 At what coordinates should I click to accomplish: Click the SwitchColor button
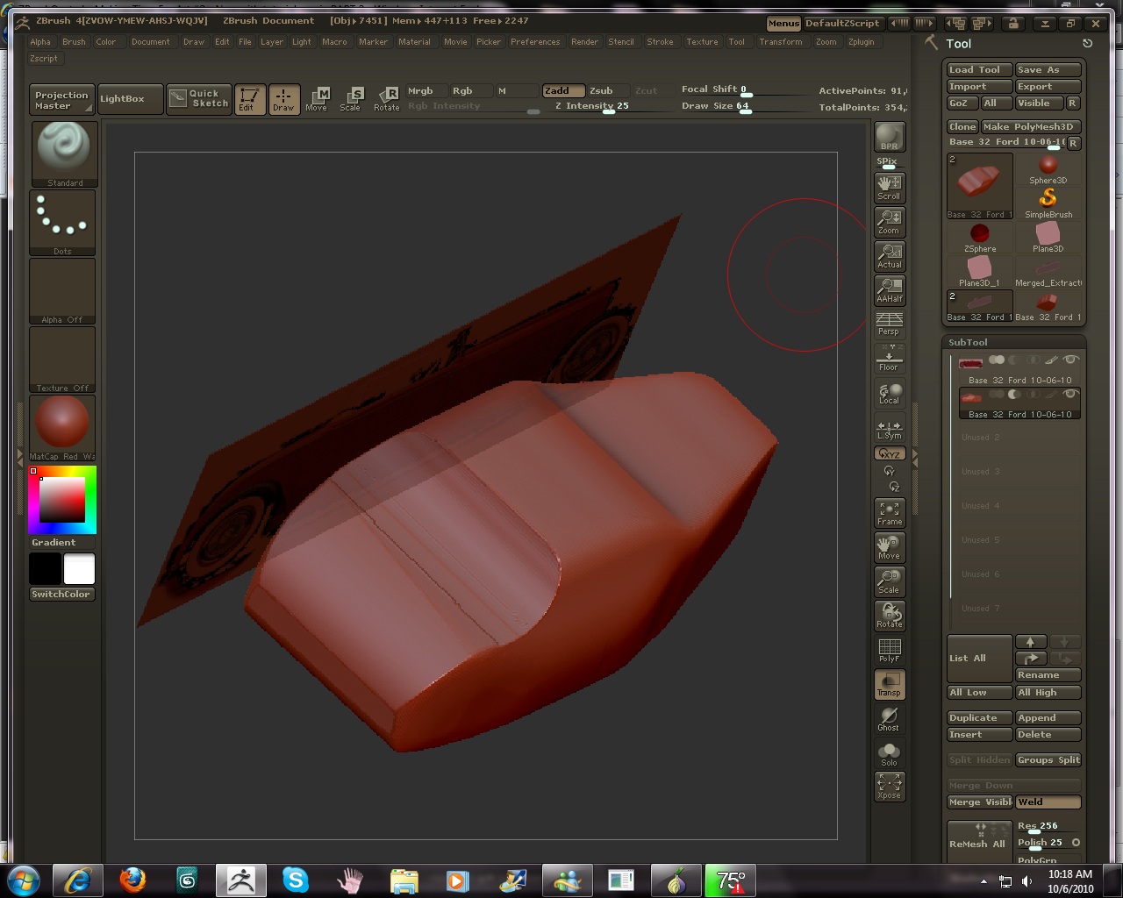point(61,594)
